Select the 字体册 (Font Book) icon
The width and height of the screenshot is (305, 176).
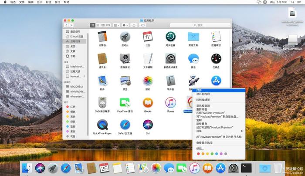coord(171,81)
